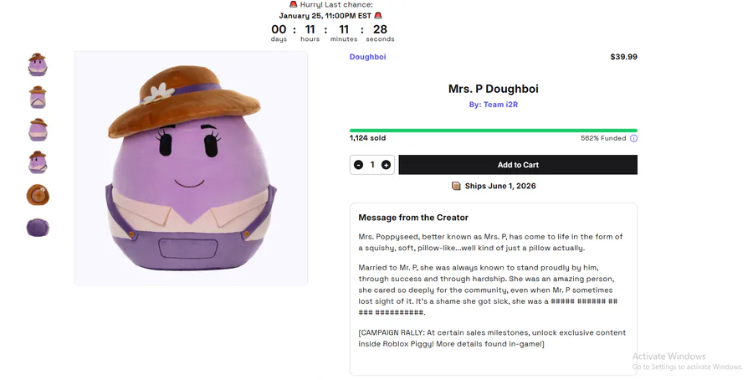Select the fourth plush thumbnail
Screen dimensions: 753x380
coord(38,162)
